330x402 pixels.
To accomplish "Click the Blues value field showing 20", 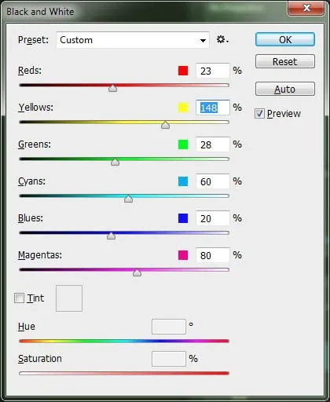I will (213, 218).
